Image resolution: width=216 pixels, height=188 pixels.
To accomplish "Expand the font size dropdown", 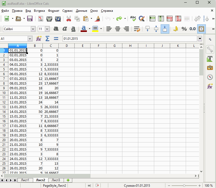I will pyautogui.click(x=47, y=29).
